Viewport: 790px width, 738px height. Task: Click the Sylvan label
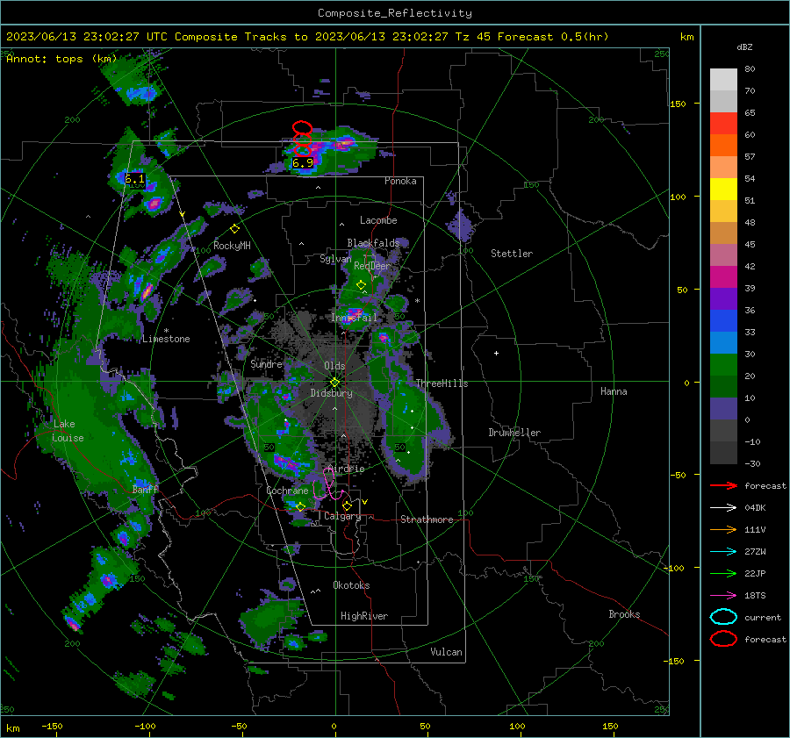335,259
